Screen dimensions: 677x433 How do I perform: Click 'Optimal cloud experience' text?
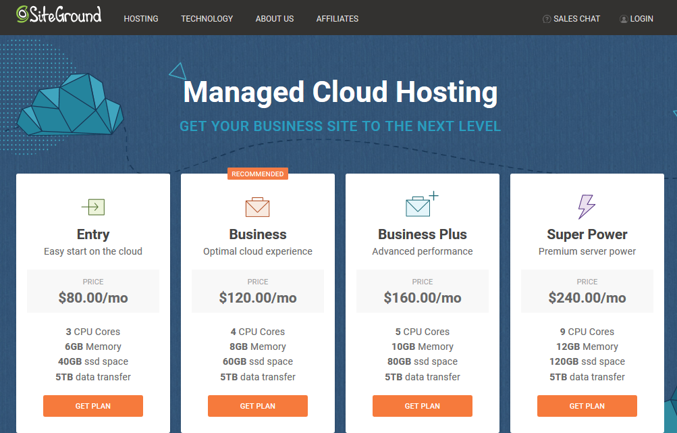click(x=258, y=251)
